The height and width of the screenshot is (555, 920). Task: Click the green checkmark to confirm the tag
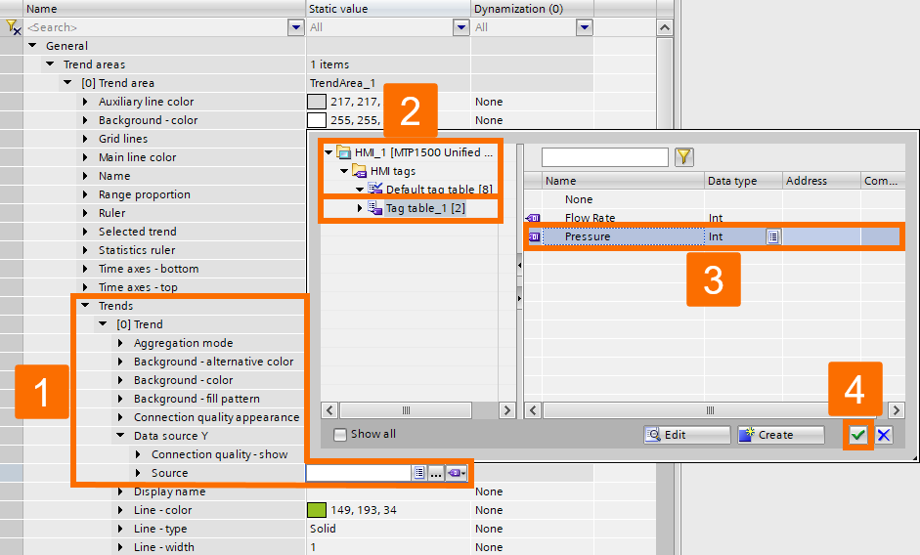point(857,435)
